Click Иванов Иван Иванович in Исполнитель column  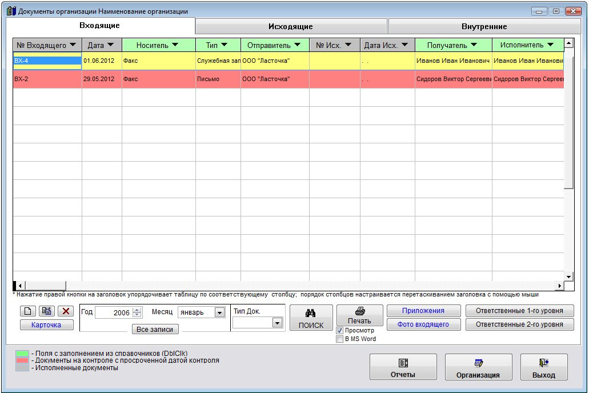click(x=528, y=61)
